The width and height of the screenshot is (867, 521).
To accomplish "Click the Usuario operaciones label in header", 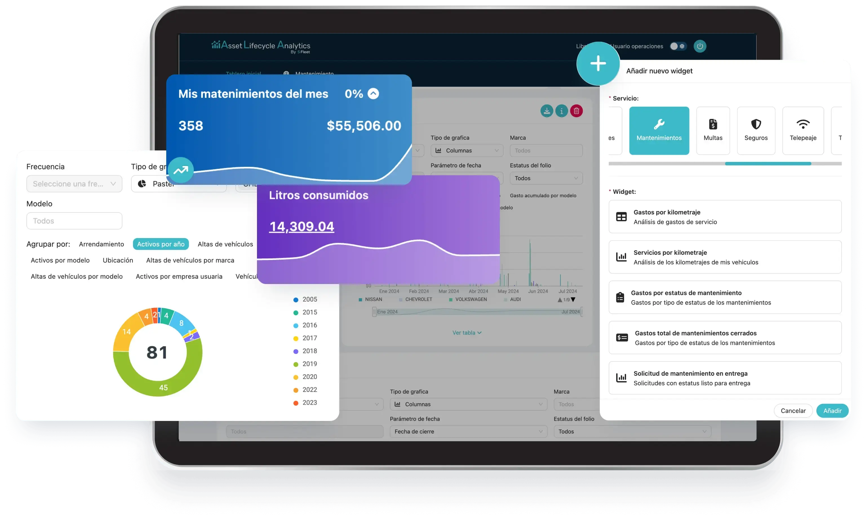I will pyautogui.click(x=637, y=46).
